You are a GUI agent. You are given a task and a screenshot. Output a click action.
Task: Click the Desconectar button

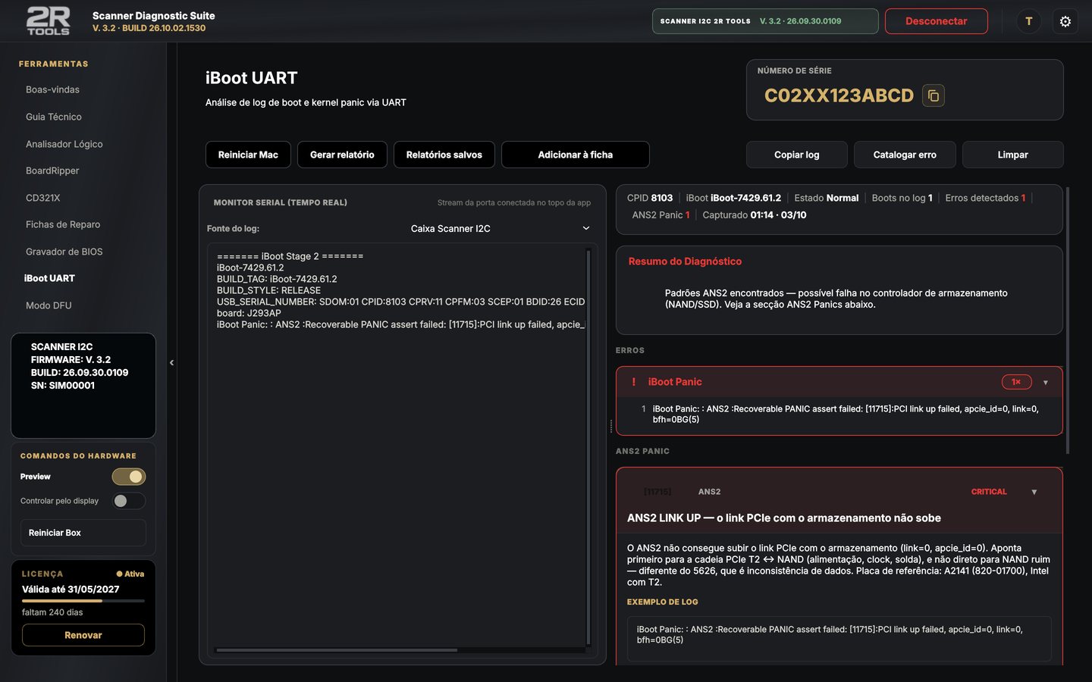[936, 21]
